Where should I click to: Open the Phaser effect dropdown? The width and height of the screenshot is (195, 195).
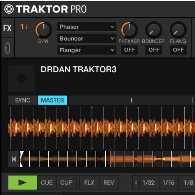click(x=87, y=27)
